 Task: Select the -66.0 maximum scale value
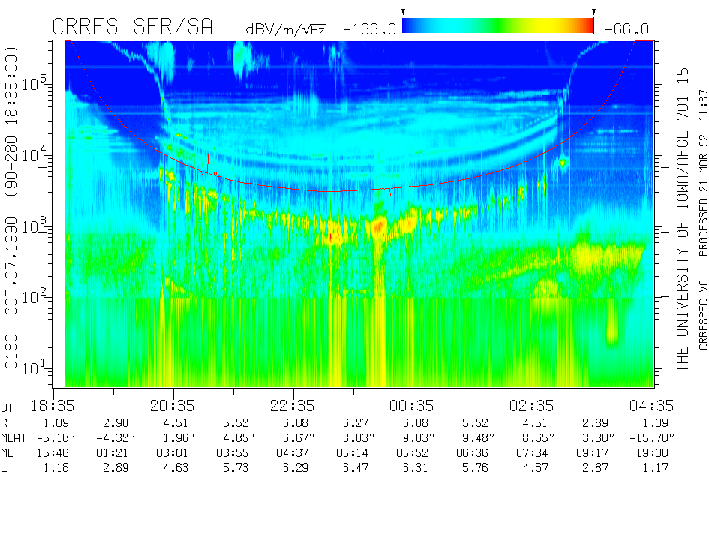coord(624,29)
